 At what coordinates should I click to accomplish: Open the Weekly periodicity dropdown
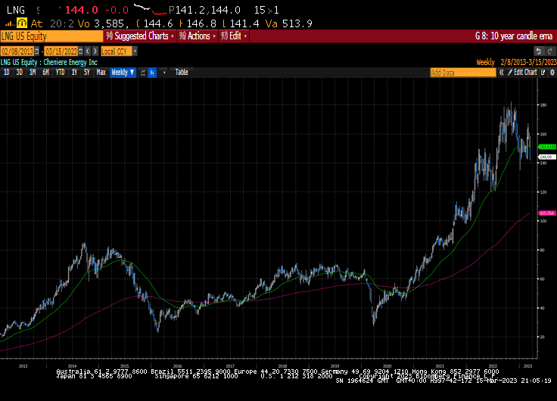point(123,73)
